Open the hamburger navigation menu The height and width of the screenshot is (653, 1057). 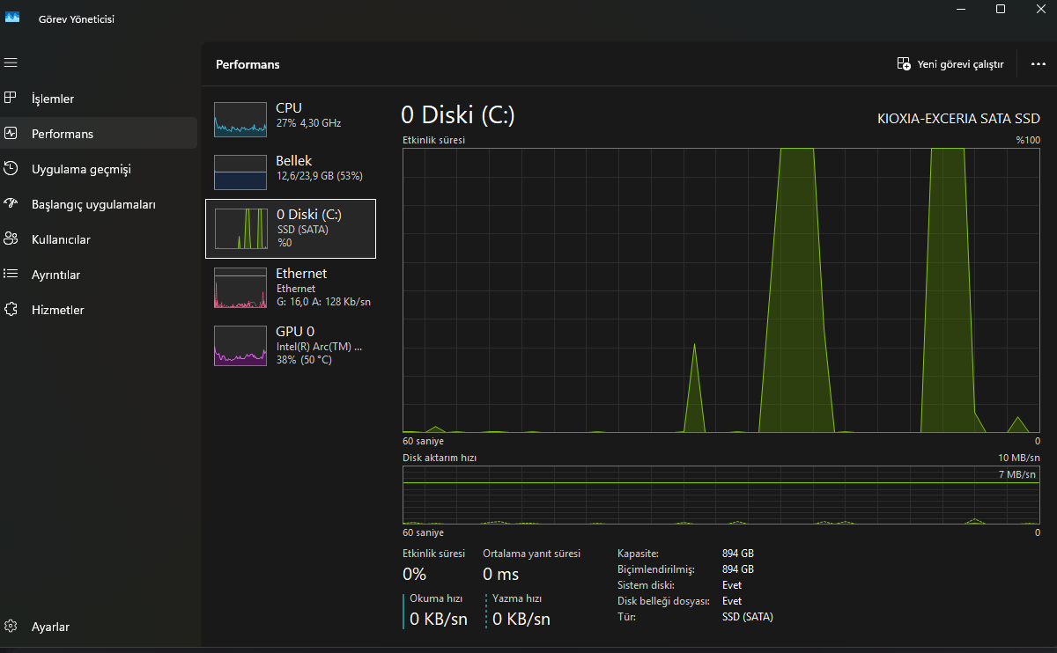(x=11, y=62)
